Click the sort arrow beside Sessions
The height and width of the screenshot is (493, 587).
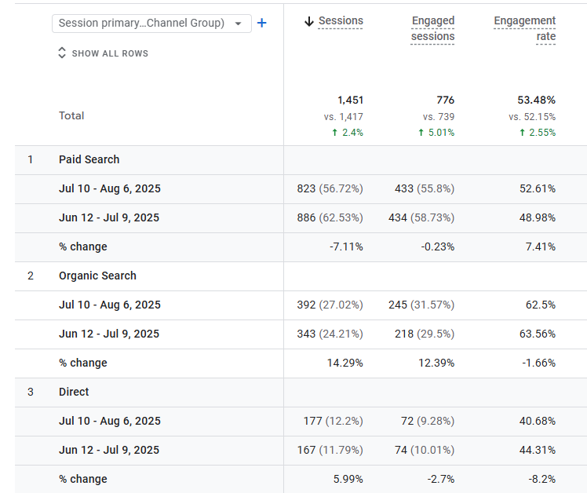pyautogui.click(x=308, y=21)
